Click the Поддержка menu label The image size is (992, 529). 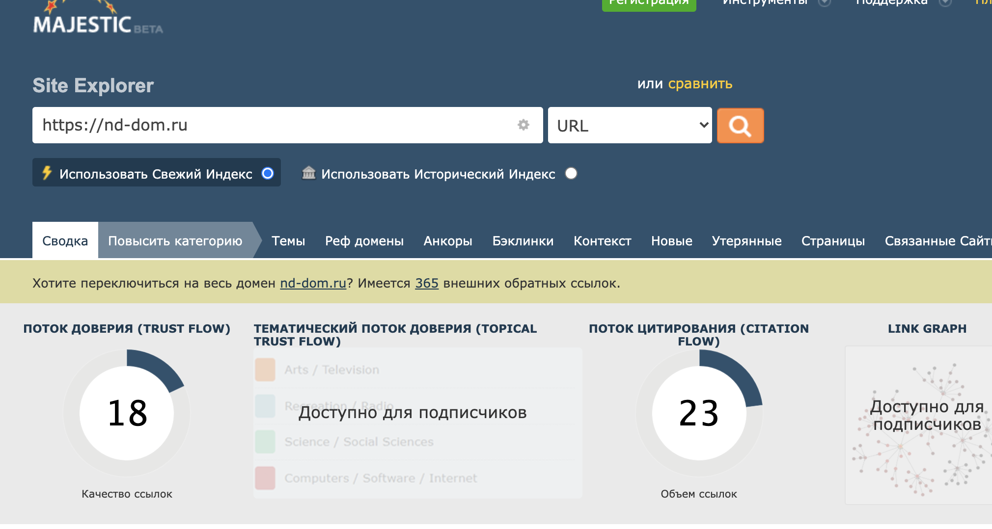[892, 2]
